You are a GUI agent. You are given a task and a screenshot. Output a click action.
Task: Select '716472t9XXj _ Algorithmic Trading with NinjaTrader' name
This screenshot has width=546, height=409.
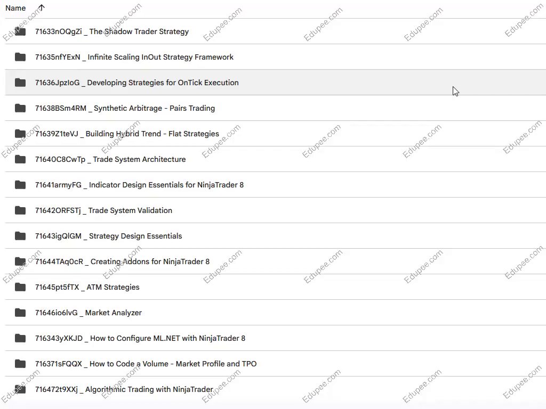tap(124, 389)
